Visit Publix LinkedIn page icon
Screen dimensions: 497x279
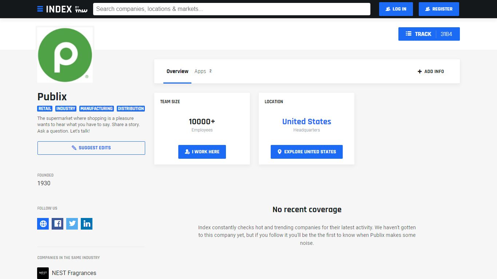87,224
